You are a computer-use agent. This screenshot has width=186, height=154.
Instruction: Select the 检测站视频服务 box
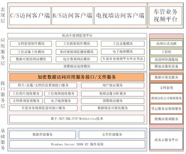(x=166, y=119)
